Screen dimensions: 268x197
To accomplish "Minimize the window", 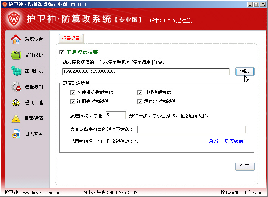I will click(x=250, y=5).
